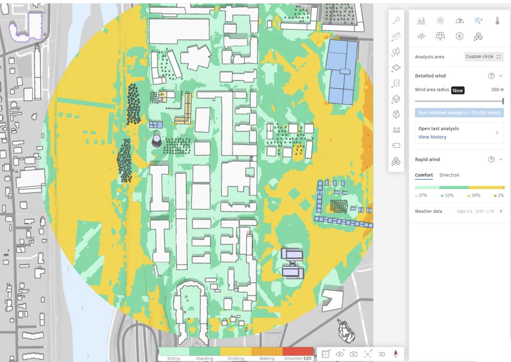The height and width of the screenshot is (362, 511).
Task: Open the sun analysis tool
Action: tap(440, 20)
